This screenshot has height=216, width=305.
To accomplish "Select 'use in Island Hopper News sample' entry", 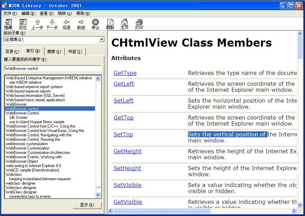I will tap(37, 122).
